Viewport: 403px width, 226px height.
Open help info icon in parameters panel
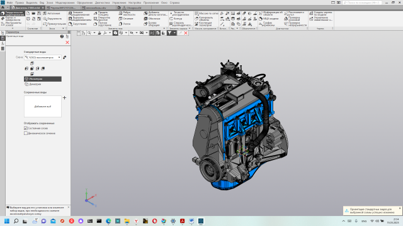62,36
